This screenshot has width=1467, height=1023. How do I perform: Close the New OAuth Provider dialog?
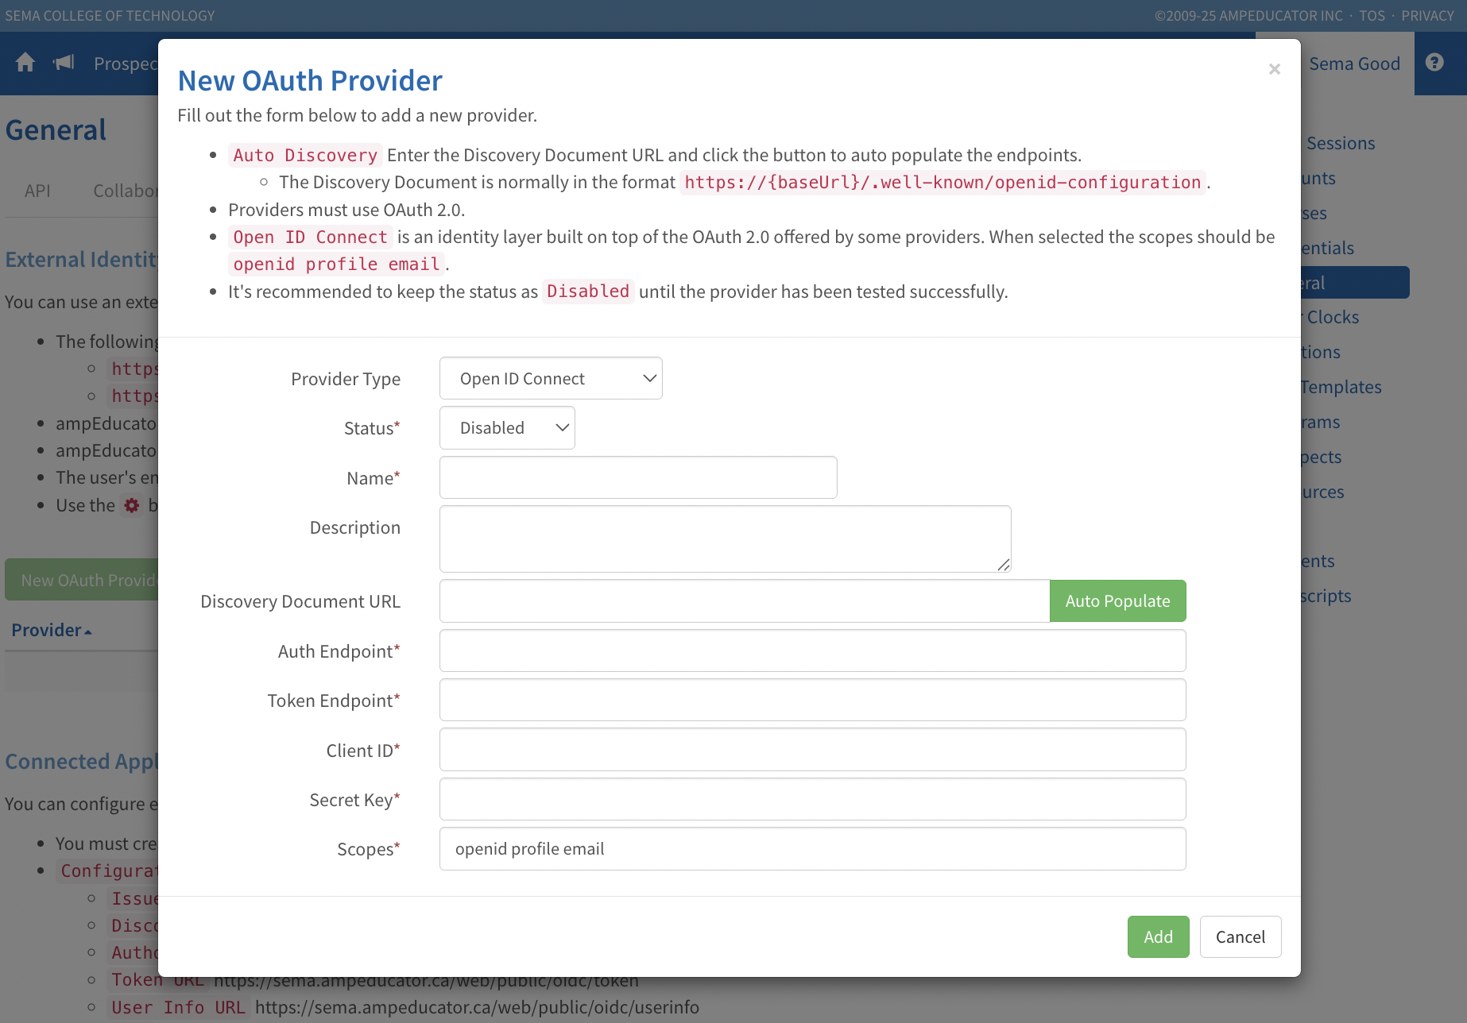coord(1274,69)
